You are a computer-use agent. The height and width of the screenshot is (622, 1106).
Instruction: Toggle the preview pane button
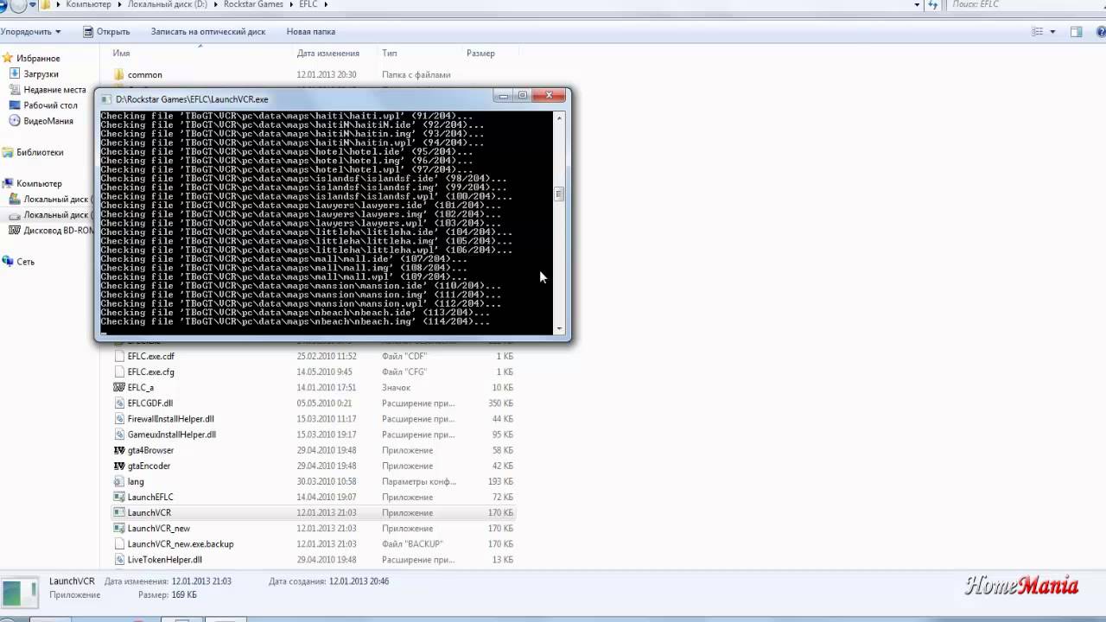click(1077, 32)
